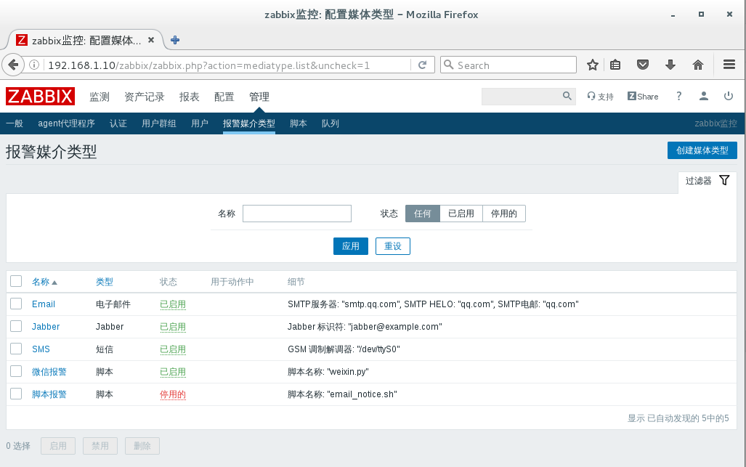Close the zabbix监控 browser tab
746x467 pixels.
point(151,40)
